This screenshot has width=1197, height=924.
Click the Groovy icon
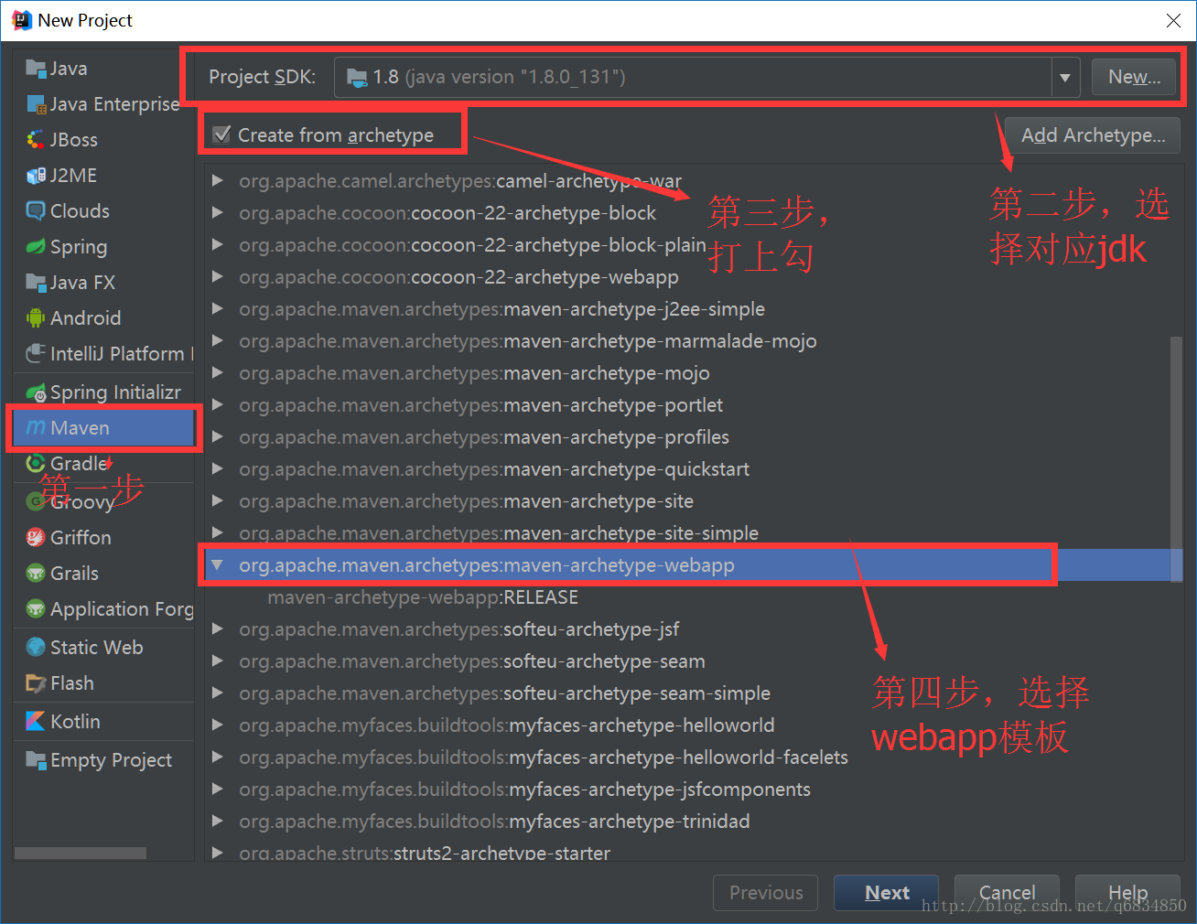(x=36, y=501)
